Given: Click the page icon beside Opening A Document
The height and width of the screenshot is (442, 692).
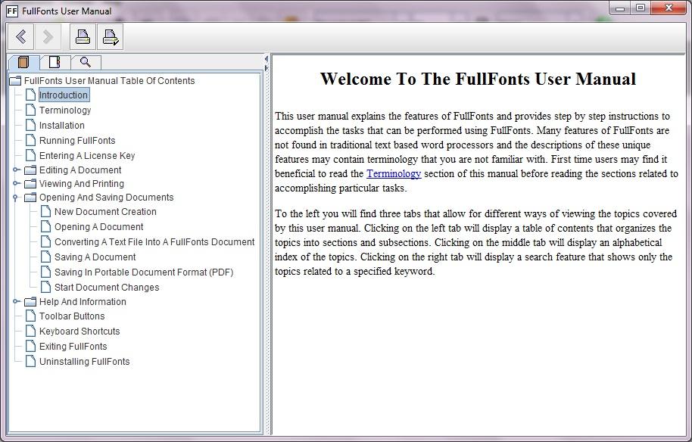Looking at the screenshot, I should click(45, 226).
